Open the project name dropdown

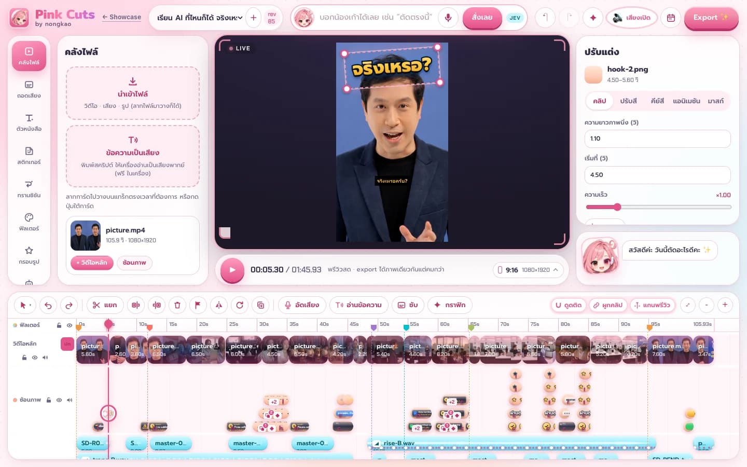coord(200,18)
